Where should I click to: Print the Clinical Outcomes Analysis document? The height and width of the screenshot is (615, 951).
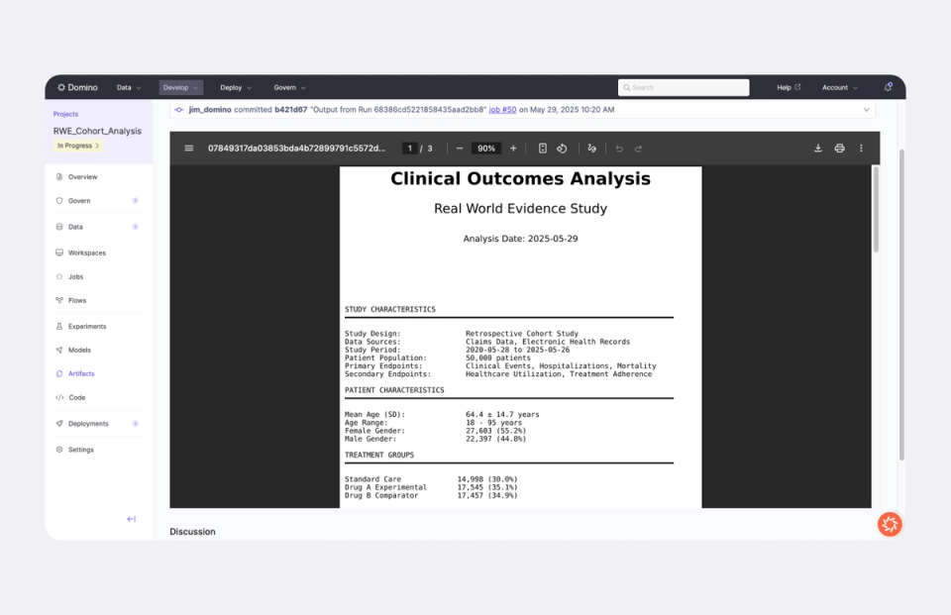tap(839, 148)
